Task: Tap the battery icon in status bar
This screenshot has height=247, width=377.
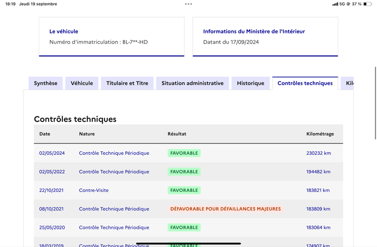Action: tap(368, 4)
